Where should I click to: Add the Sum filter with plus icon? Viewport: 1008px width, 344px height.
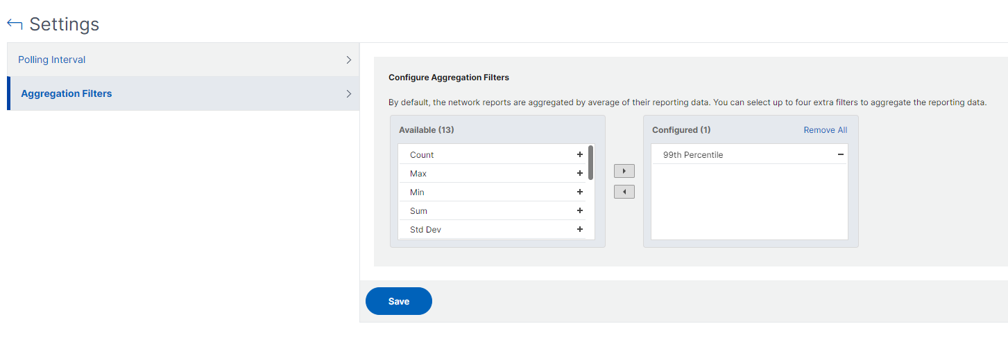pyautogui.click(x=579, y=211)
